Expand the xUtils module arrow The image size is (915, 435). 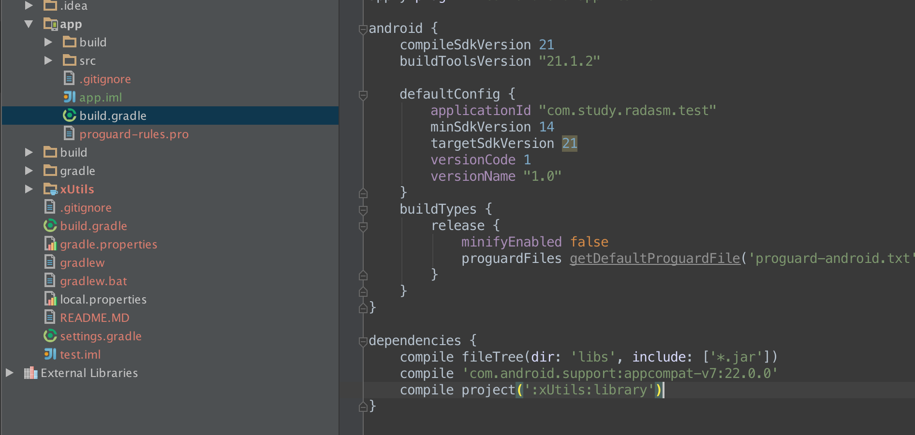[29, 189]
